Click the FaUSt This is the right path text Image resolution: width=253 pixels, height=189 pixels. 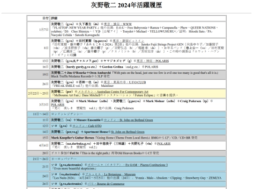click(90, 153)
